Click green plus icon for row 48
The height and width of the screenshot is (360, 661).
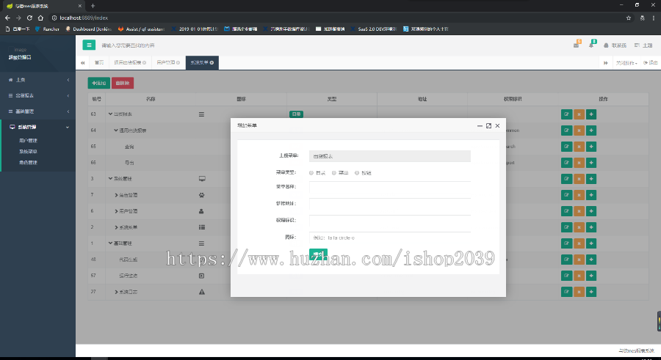[591, 260]
